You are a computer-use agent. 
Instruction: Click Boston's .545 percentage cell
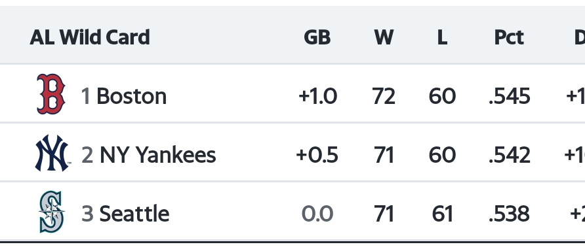[x=510, y=96]
